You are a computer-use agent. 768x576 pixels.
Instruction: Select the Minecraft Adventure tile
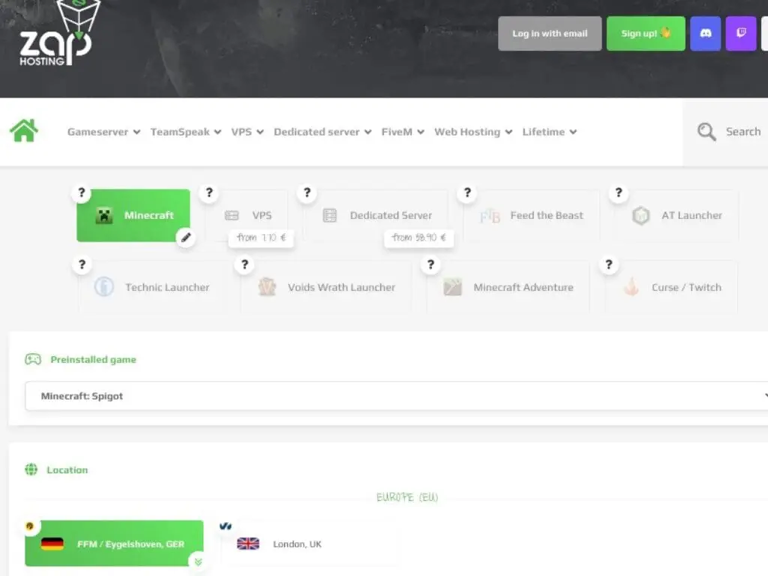tap(508, 287)
